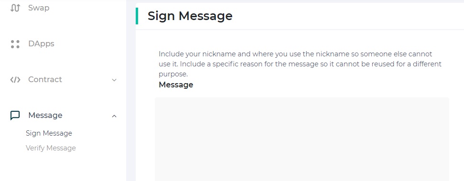Go to the Swap menu label

point(39,8)
